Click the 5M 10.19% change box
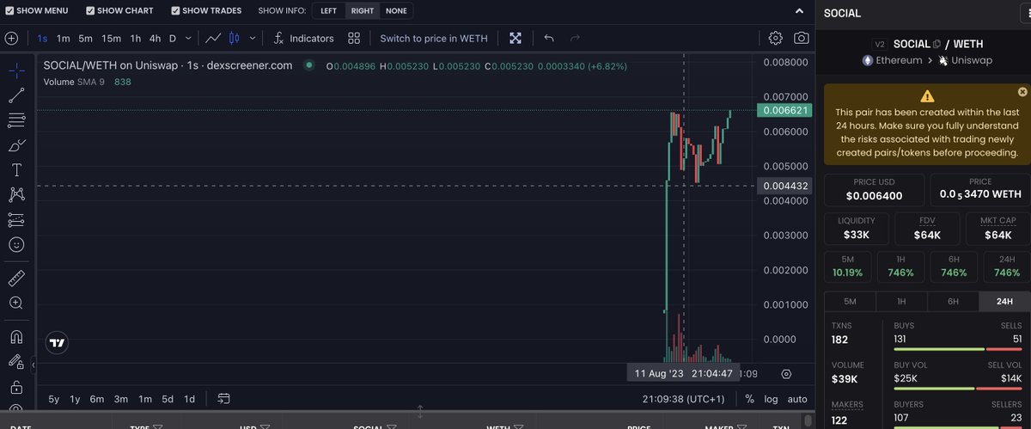 [x=848, y=267]
